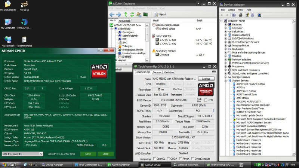Viewport: 299px width, 168px height.
Task: Click the GPU-Z screenshot camera icon
Action: [214, 71]
